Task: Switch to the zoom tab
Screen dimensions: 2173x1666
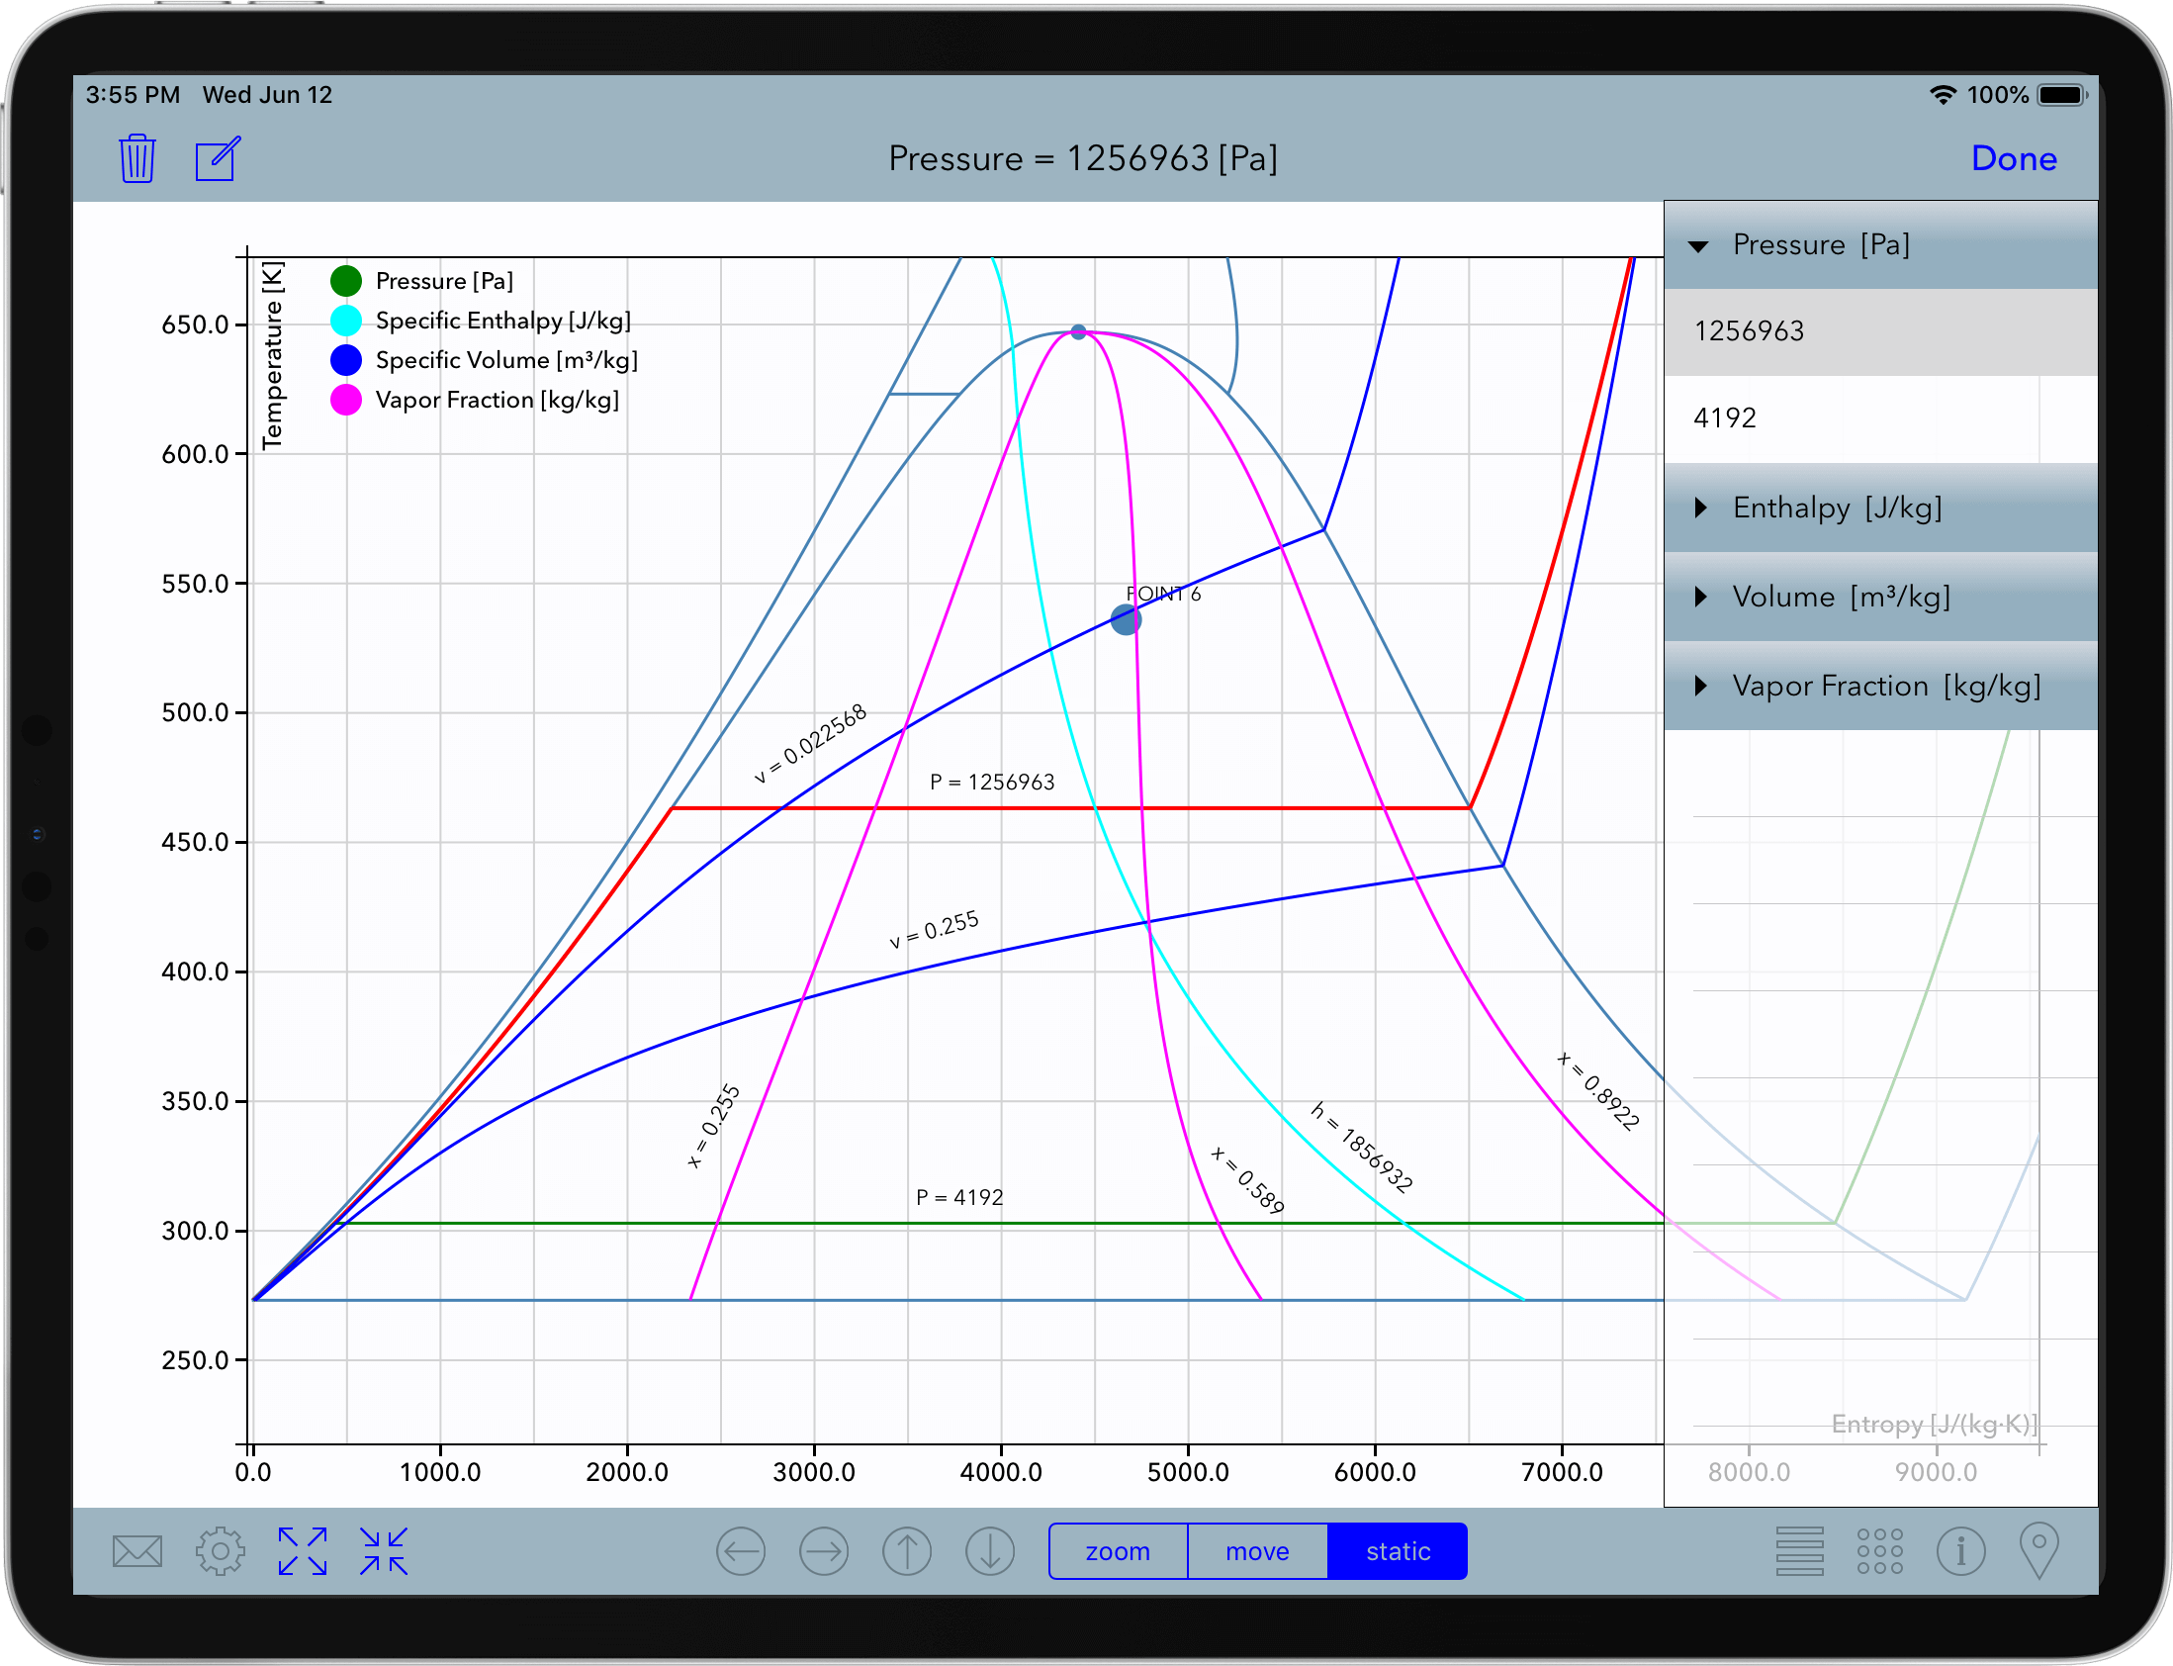Action: (1118, 1551)
